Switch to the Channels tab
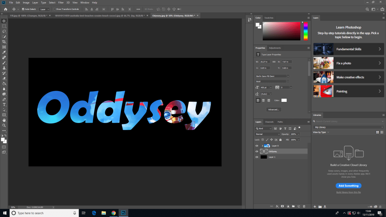The width and height of the screenshot is (386, 217). point(269,122)
